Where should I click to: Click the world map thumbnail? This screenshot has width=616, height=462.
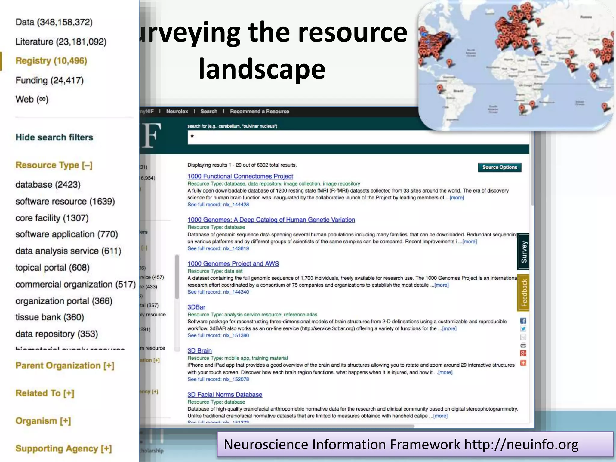coord(516,65)
